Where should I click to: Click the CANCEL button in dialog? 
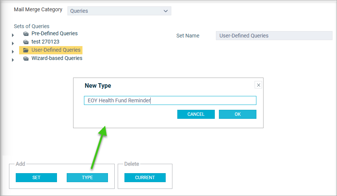196,114
